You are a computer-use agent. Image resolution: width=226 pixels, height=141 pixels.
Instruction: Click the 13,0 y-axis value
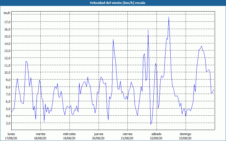point(7,51)
